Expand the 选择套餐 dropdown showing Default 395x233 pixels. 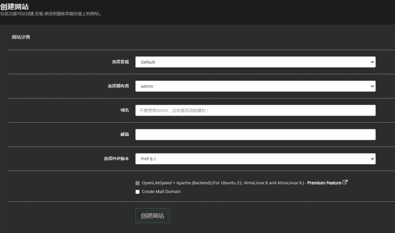pos(255,62)
